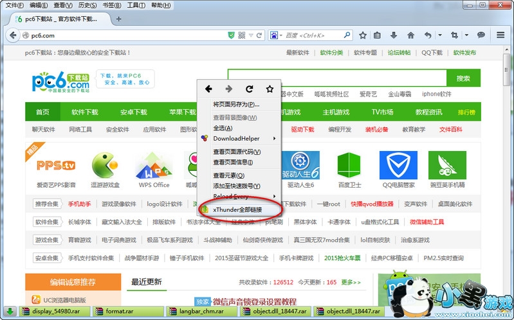This screenshot has height=320, width=514.
Task: Open the 文件(F) menu
Action: point(15,5)
